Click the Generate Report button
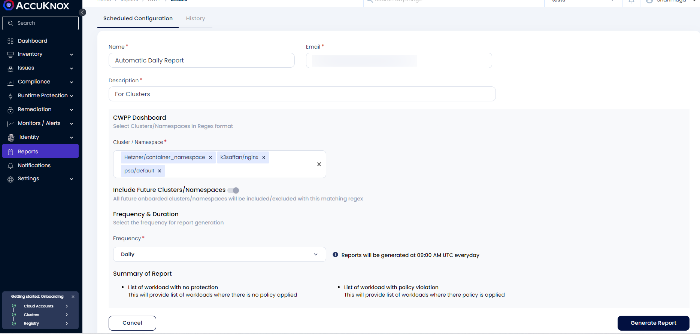This screenshot has width=700, height=334. point(653,323)
